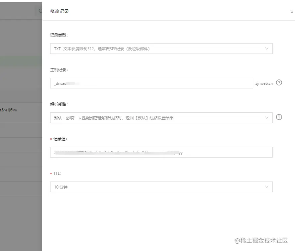Click the 解析线路 dropdown chevron arrow
This screenshot has width=295, height=251.
(x=266, y=118)
